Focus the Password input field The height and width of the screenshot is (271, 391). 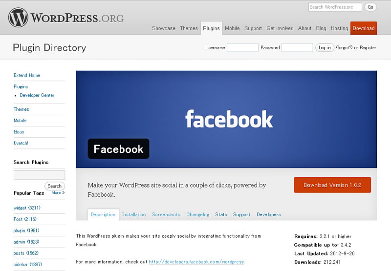[297, 47]
